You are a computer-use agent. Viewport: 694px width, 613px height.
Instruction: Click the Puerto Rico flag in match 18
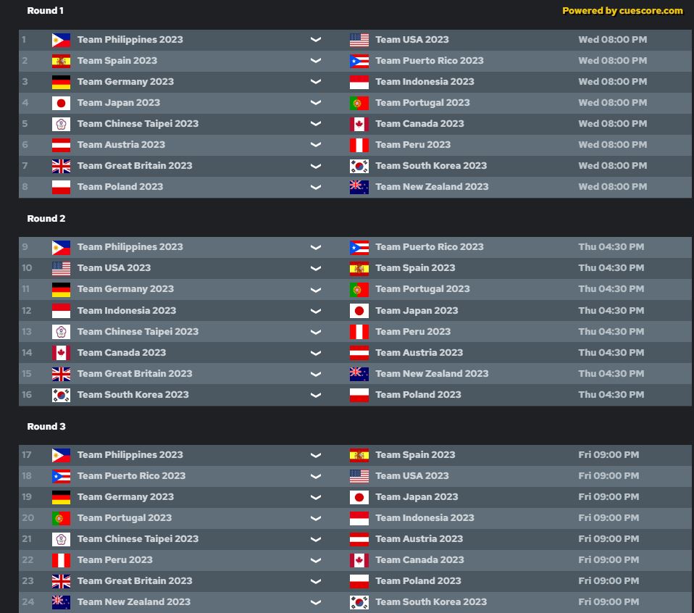tap(61, 476)
